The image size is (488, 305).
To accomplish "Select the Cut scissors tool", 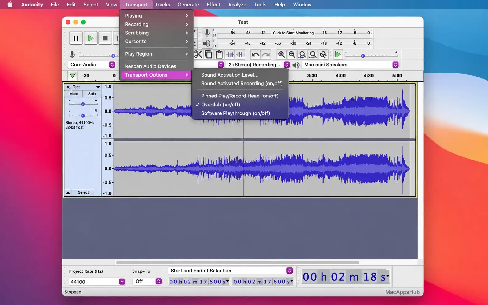I will click(x=198, y=54).
